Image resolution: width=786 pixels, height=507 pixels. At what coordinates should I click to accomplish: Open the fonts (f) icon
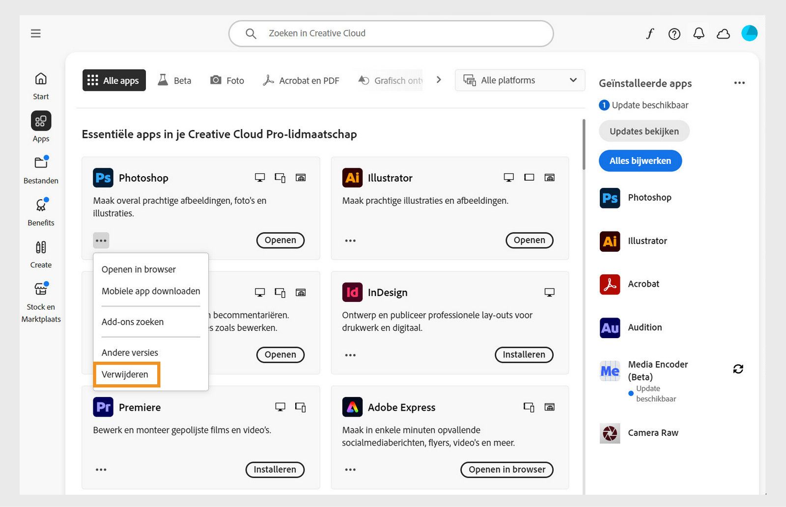pos(650,33)
